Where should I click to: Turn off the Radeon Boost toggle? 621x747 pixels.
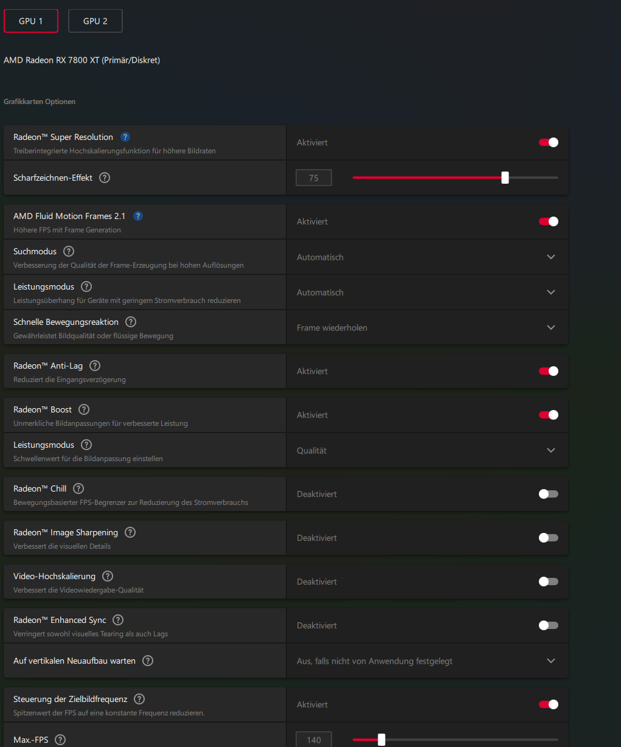click(548, 415)
